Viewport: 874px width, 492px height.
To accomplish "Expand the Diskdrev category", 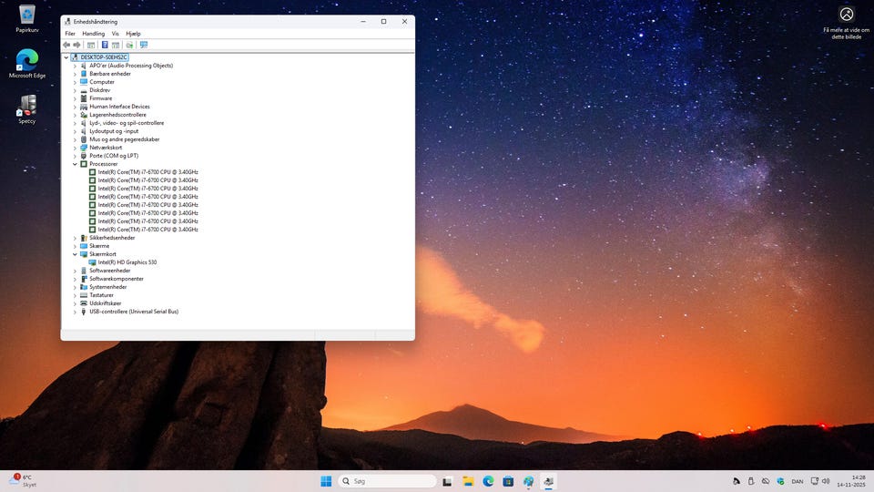I will (x=75, y=90).
